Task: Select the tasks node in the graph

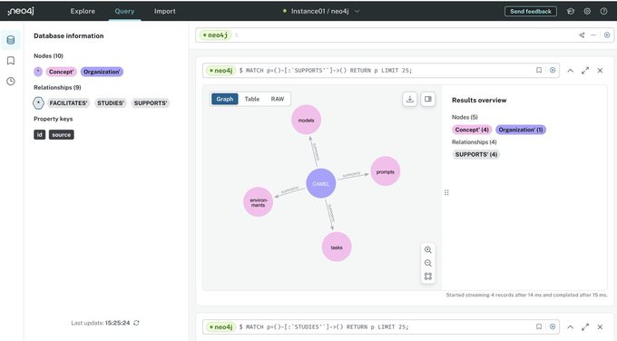Action: coord(337,247)
